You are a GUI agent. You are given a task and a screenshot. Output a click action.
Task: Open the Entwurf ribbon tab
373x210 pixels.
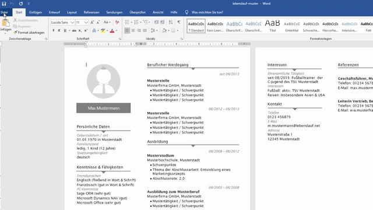tap(54, 12)
